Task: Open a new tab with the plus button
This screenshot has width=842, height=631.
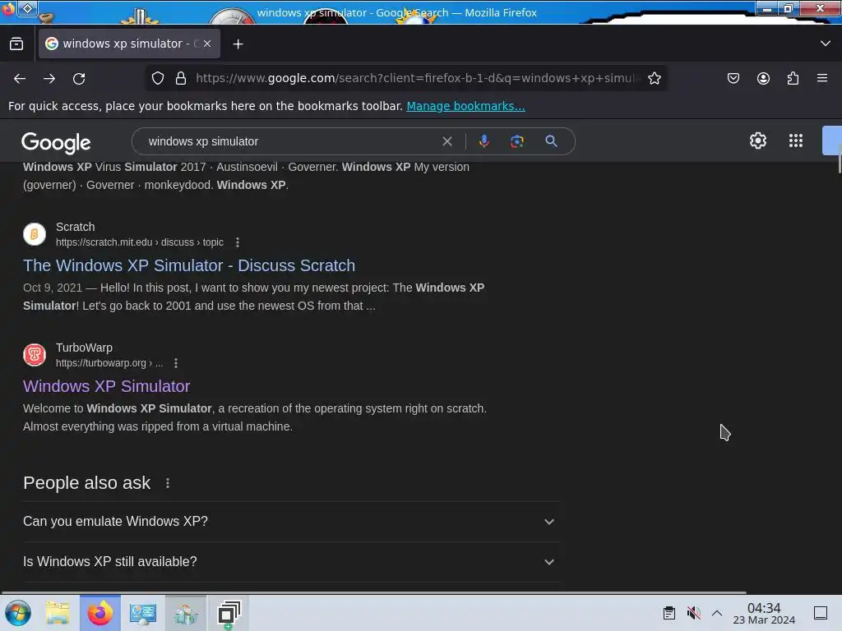Action: 238,44
